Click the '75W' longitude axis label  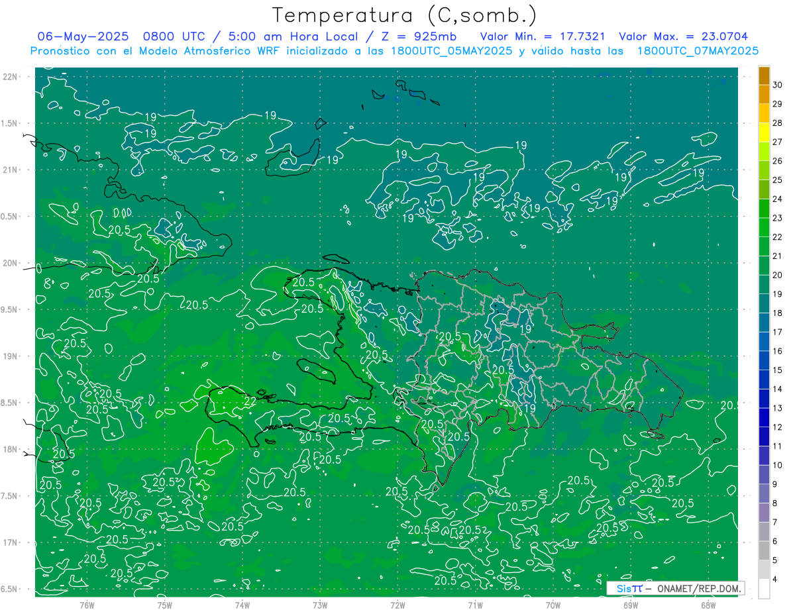click(165, 605)
